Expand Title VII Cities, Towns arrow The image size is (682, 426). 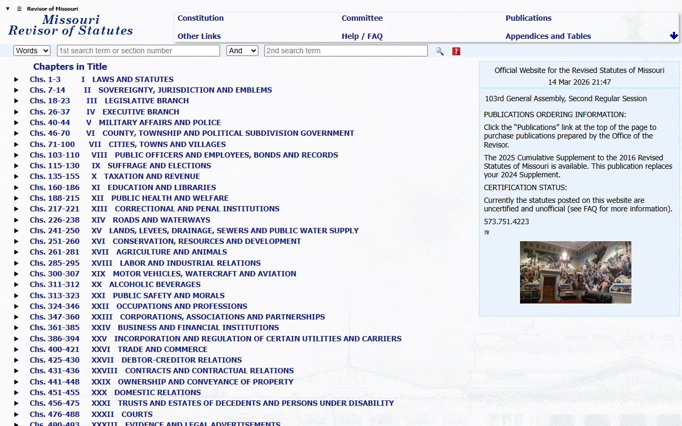(17, 144)
